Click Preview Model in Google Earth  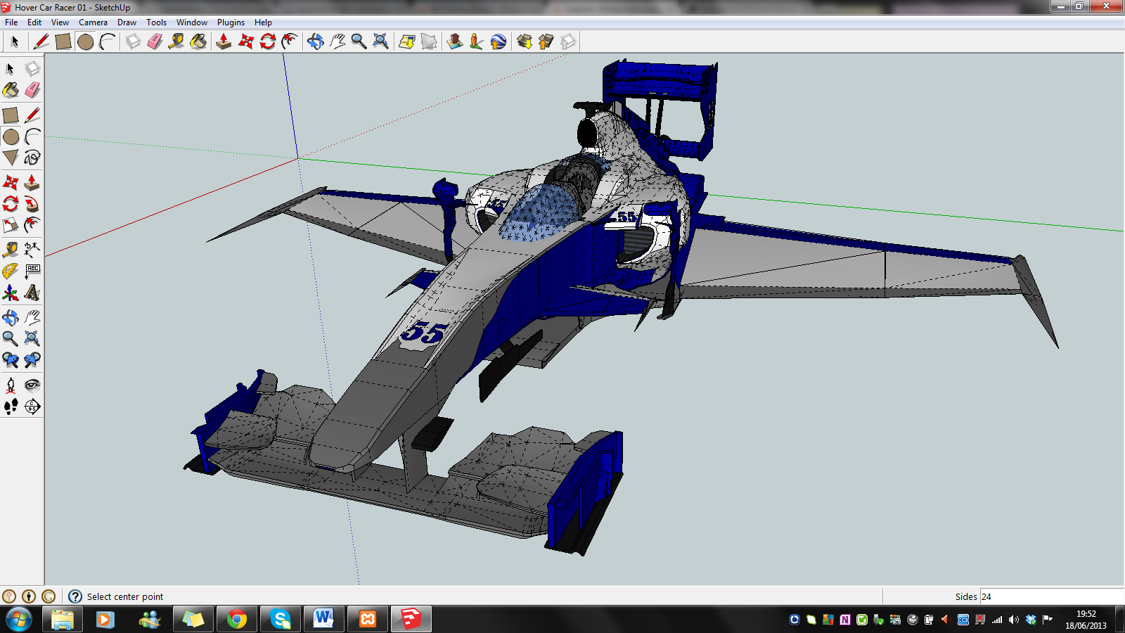click(x=499, y=42)
